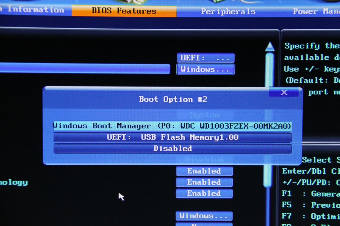The width and height of the screenshot is (340, 226).
Task: Switch to the BIOS Features tab
Action: coord(124,11)
